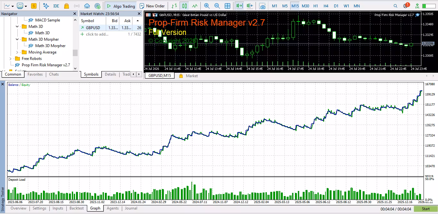Start the strategy test

[426, 209]
